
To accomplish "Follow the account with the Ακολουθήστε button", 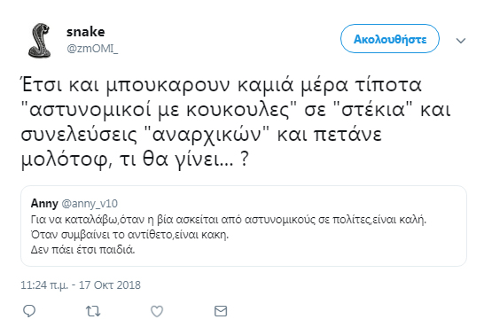I will pos(390,39).
